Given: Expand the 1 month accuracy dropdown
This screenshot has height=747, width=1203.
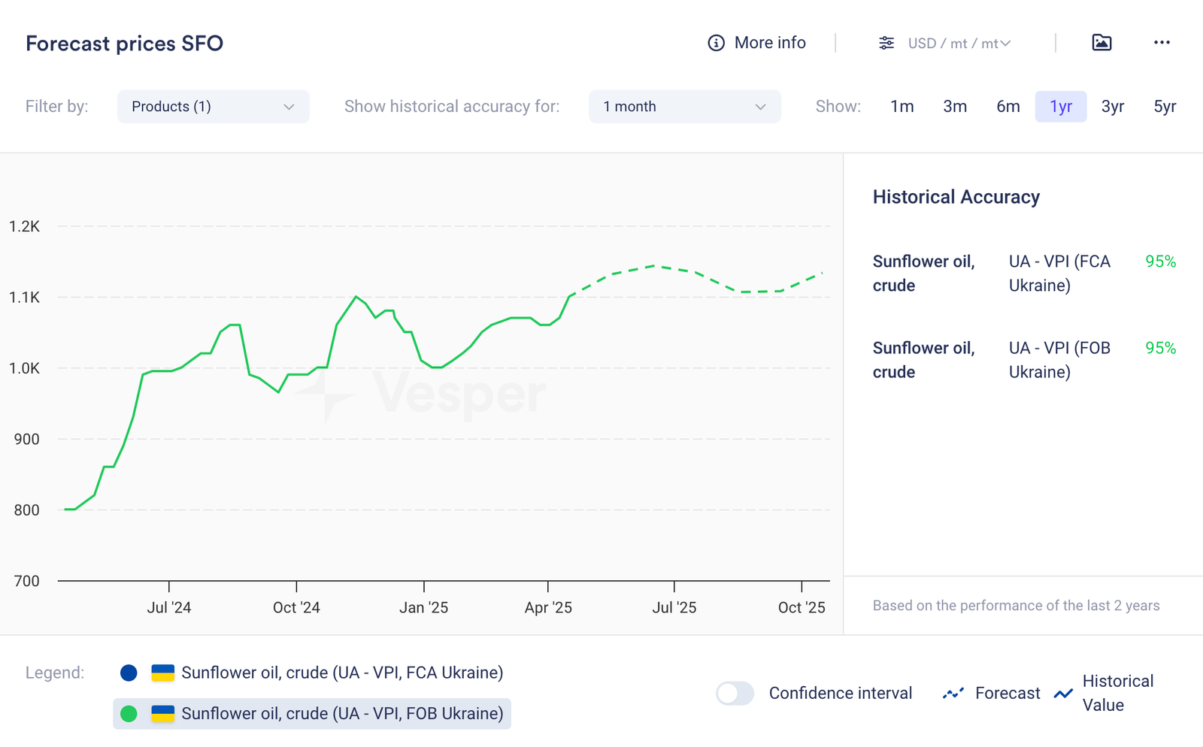Looking at the screenshot, I should click(x=684, y=107).
